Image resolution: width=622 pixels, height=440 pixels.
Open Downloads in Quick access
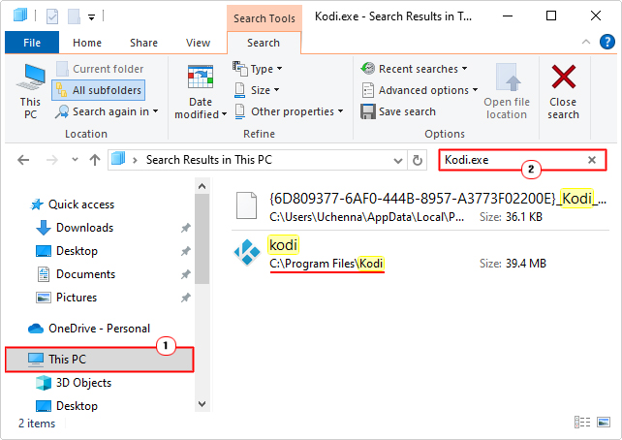[x=75, y=228]
